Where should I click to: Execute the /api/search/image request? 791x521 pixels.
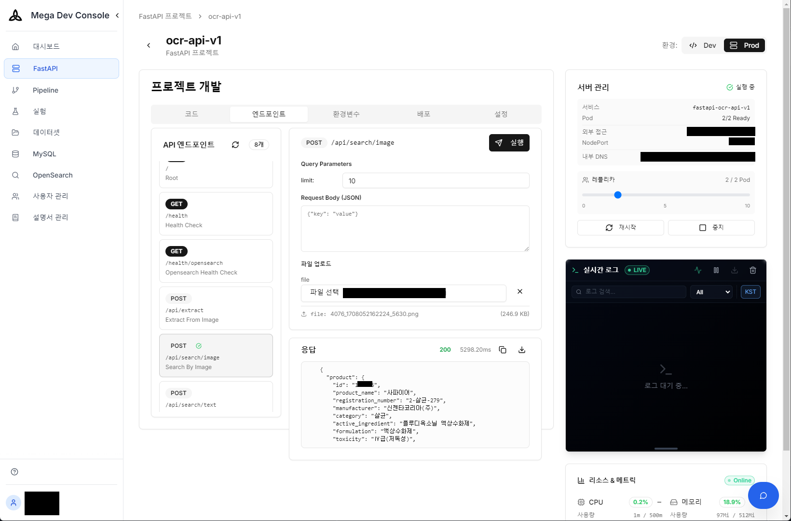[x=509, y=143]
